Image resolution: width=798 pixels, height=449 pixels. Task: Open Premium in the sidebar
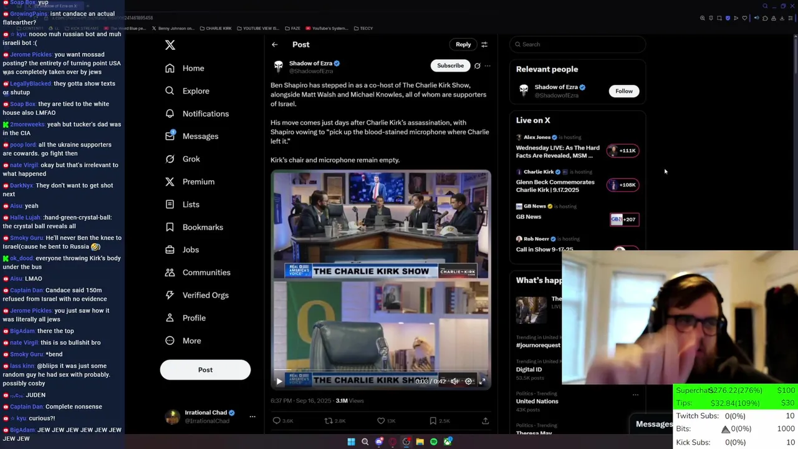click(x=190, y=181)
